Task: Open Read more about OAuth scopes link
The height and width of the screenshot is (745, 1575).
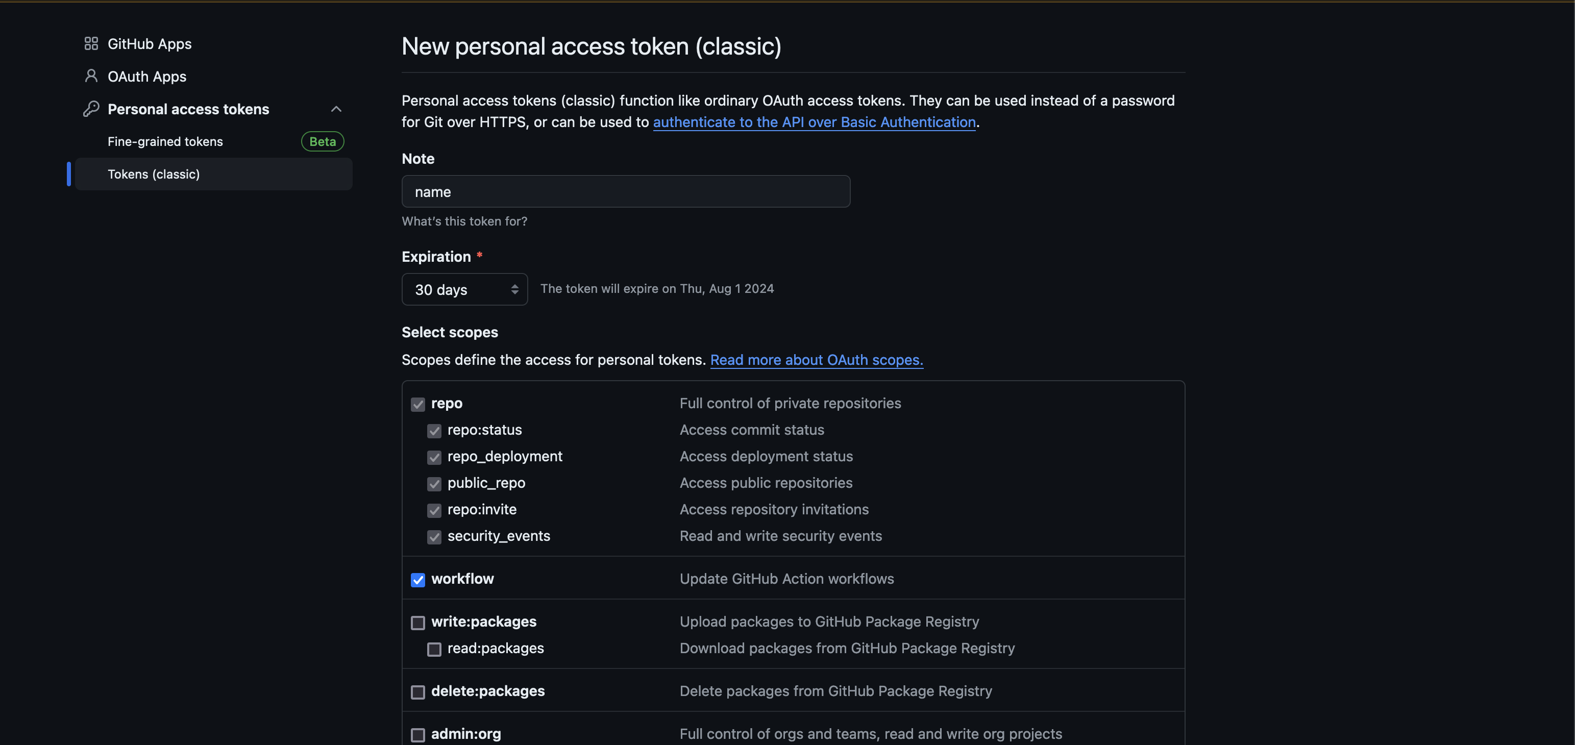Action: (x=816, y=360)
